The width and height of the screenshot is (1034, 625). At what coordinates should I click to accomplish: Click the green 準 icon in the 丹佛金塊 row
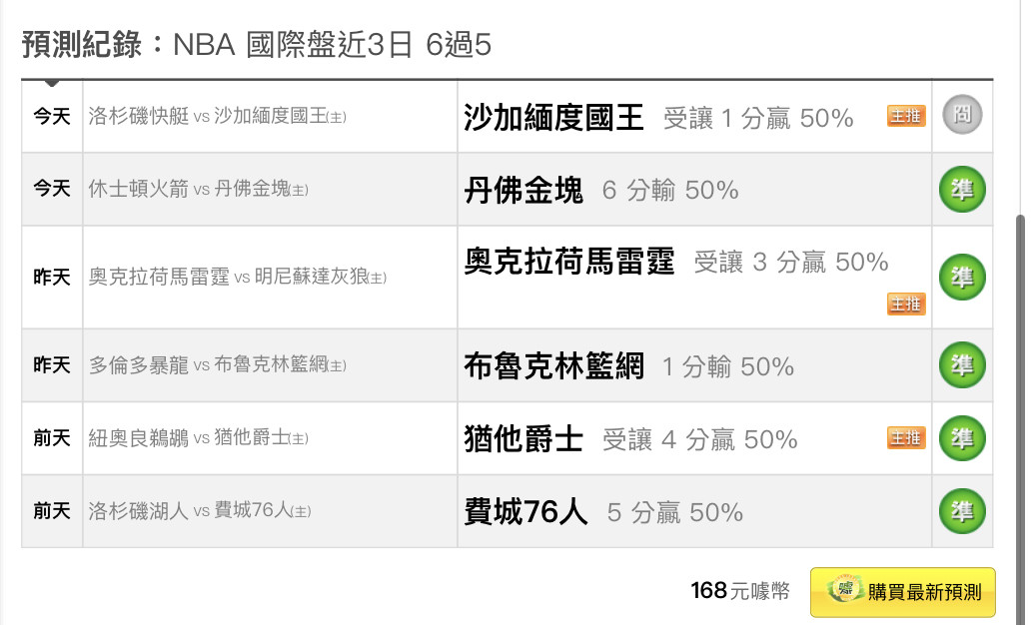tap(962, 190)
